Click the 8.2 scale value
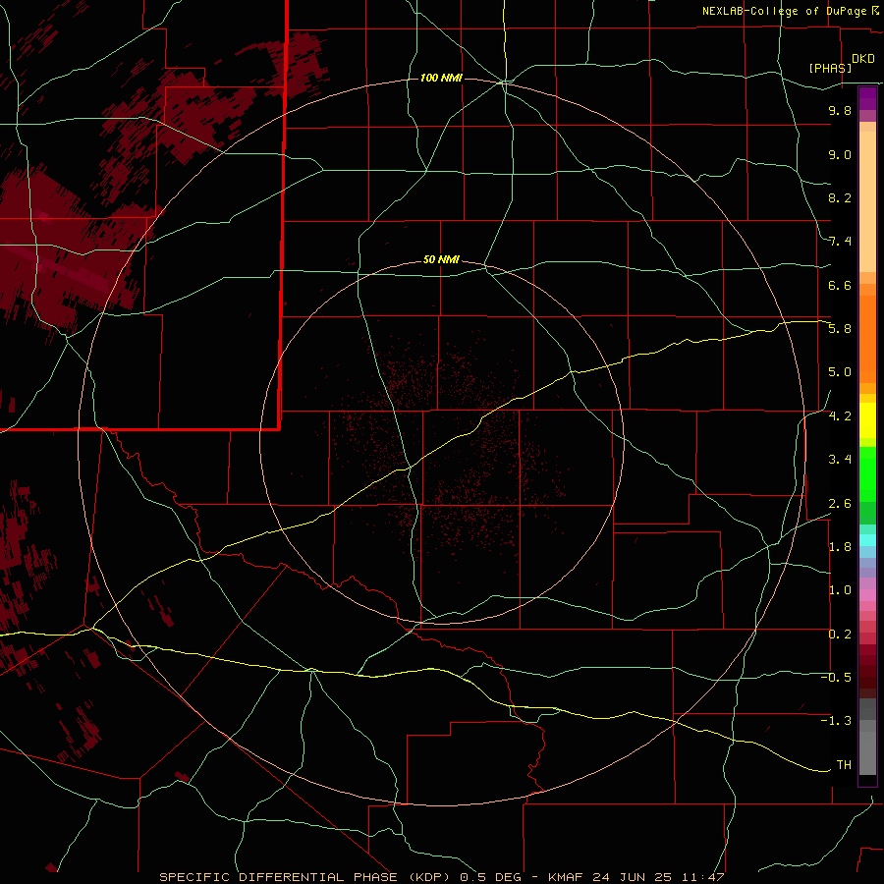 (x=840, y=197)
